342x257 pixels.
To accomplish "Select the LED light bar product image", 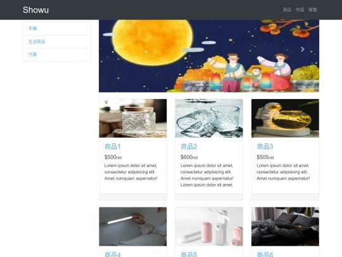I will [133, 227].
